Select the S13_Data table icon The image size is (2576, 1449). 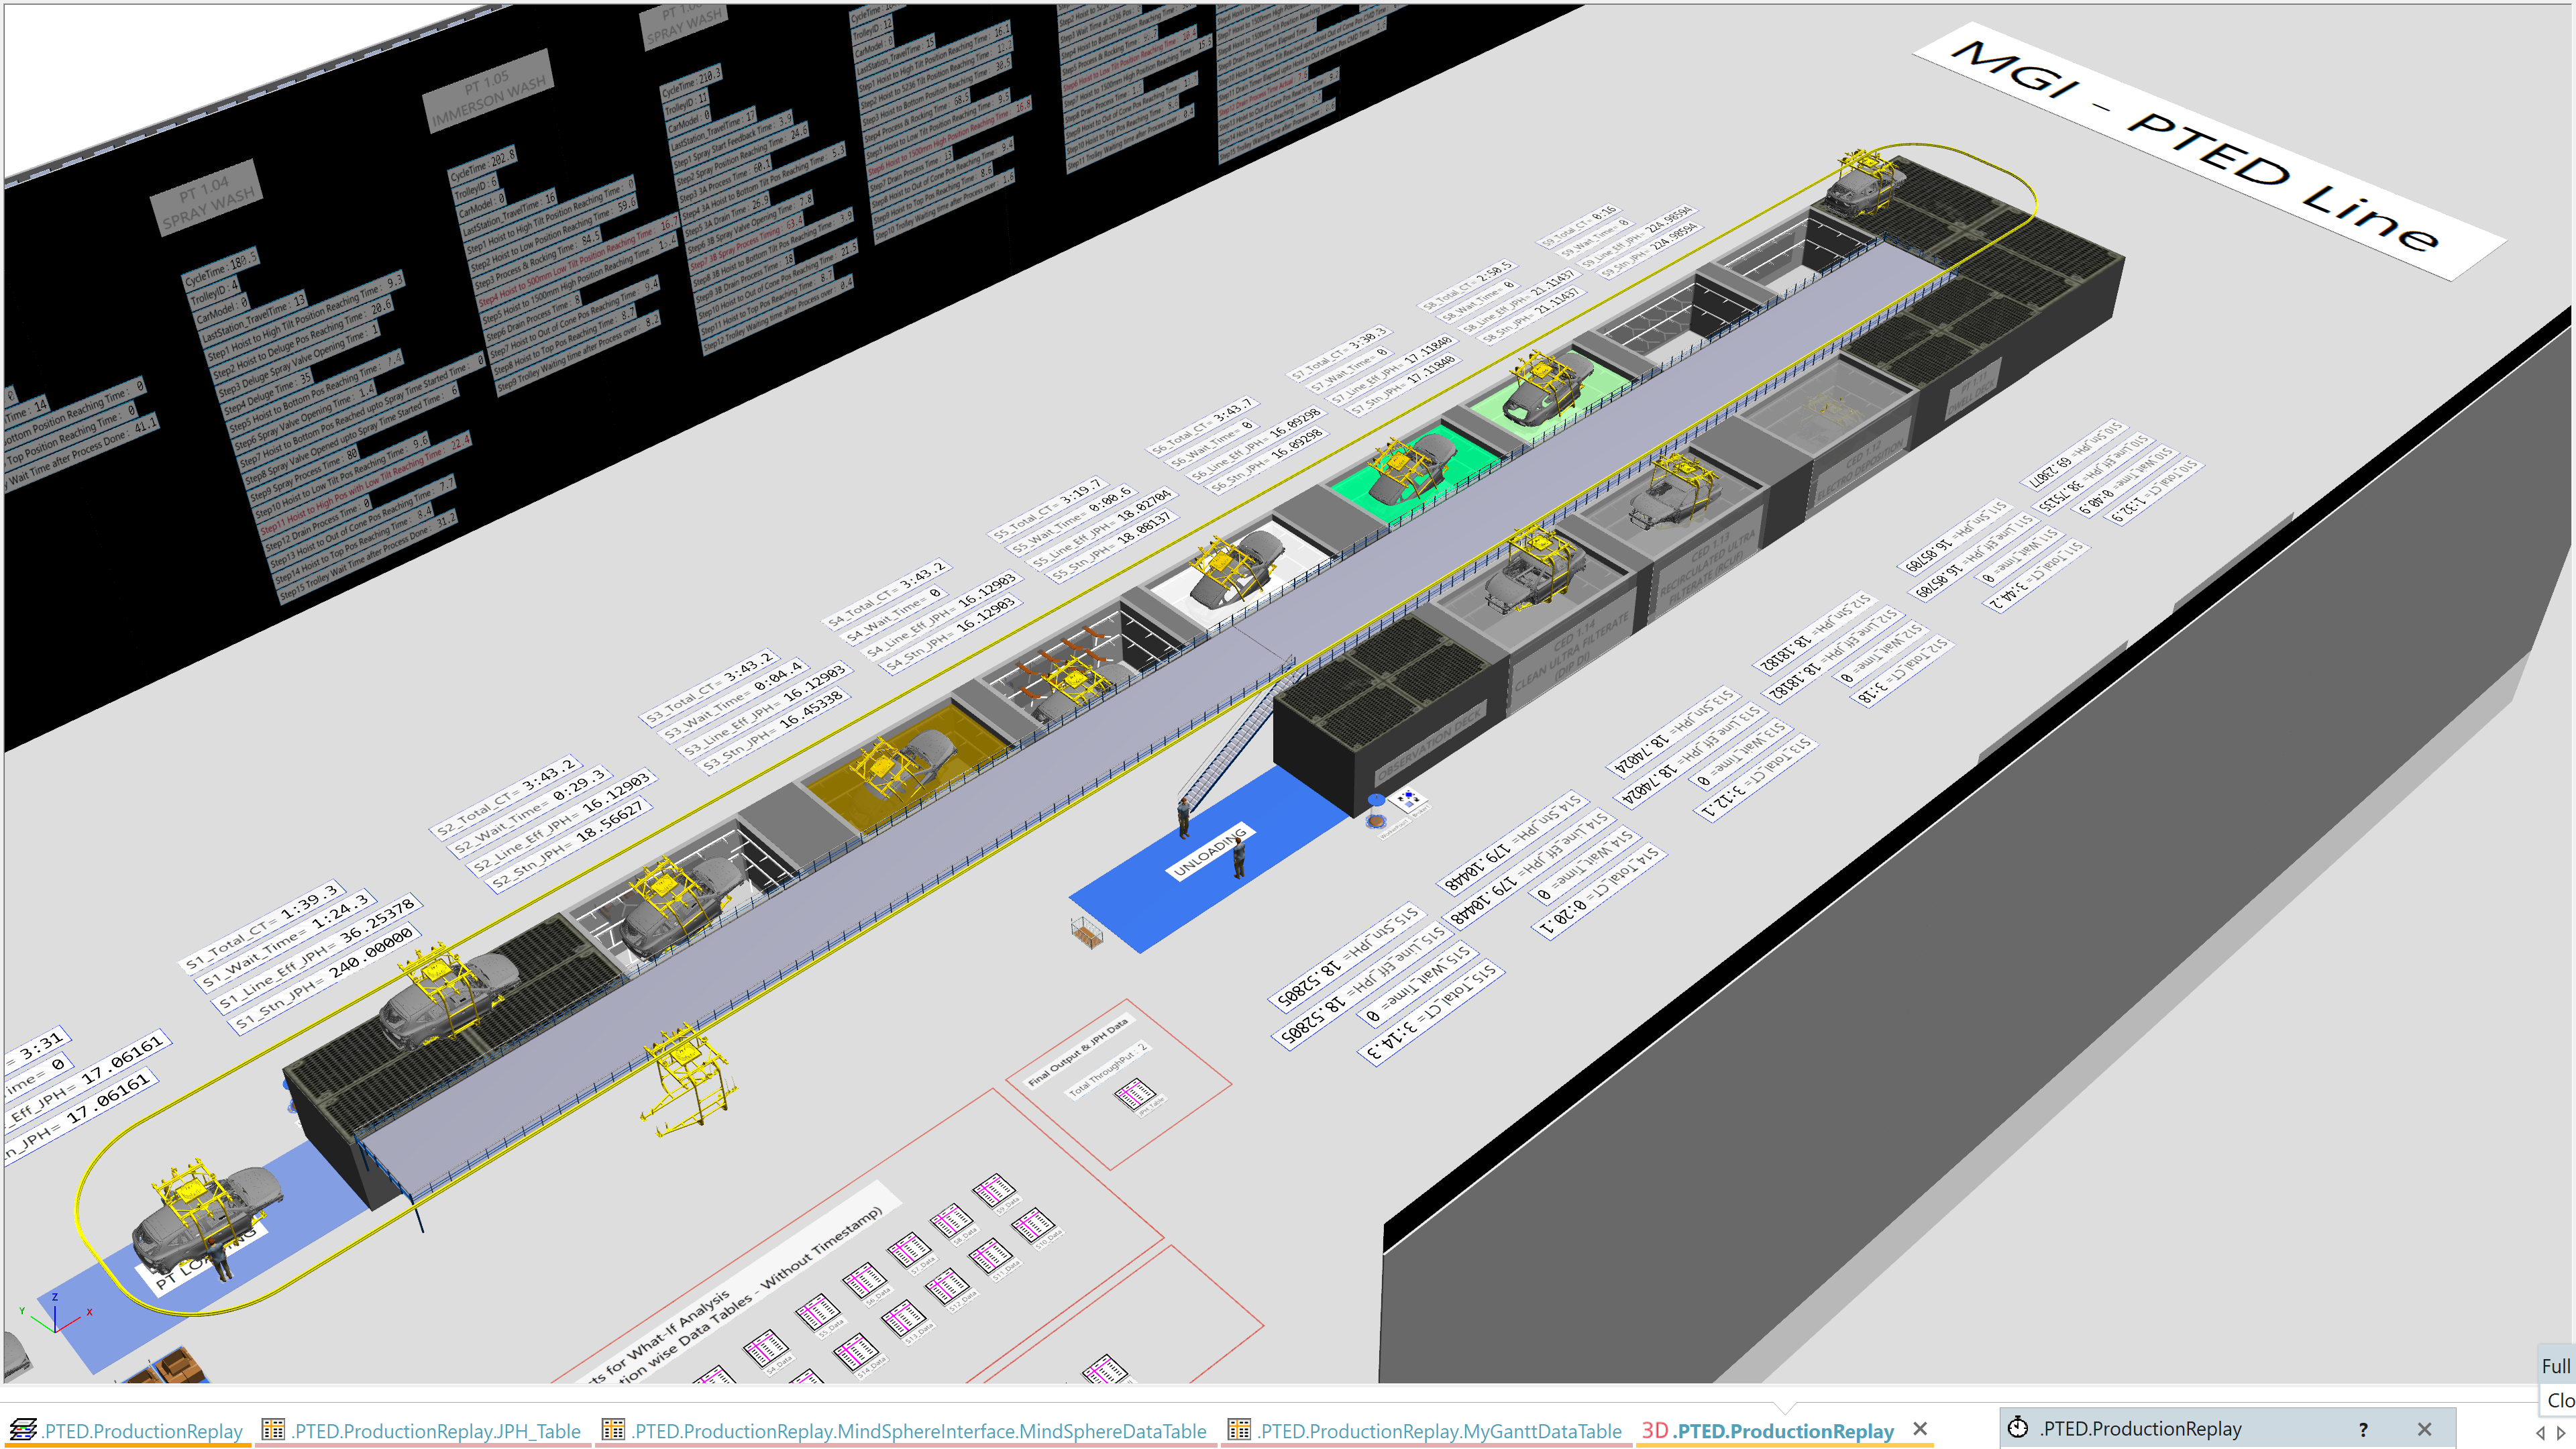pos(903,1317)
